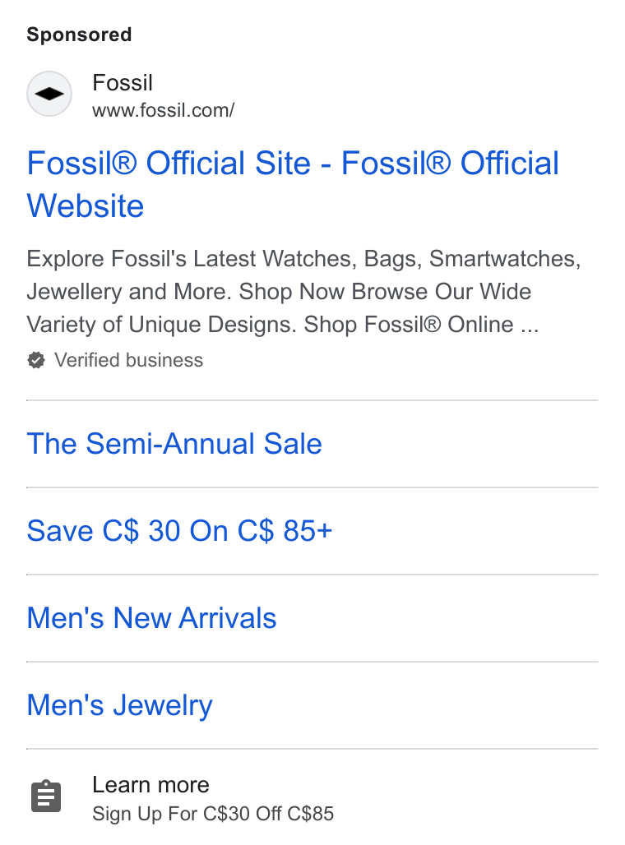Screen dimensions: 625x845
Task: Click the Explore Fossil's Latest Watches description line
Action: (x=303, y=259)
